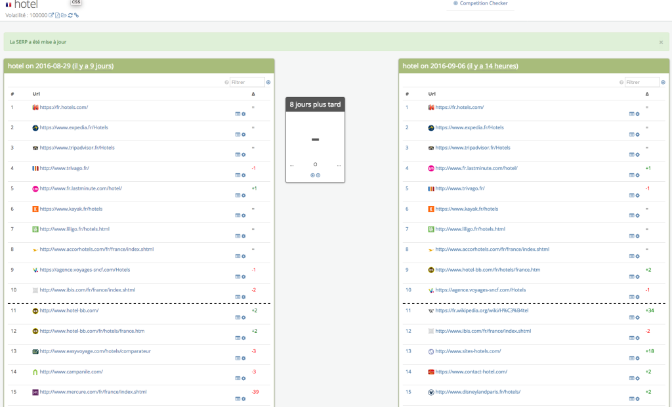Screen dimensions: 672x407
Task: Click the PDF file export icon in header
Action: [58, 16]
